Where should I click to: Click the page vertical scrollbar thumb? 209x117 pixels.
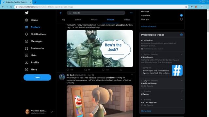click(x=208, y=26)
